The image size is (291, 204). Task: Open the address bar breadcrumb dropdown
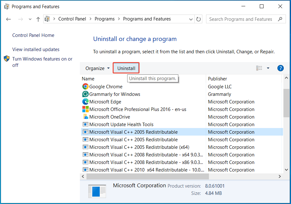click(191, 19)
